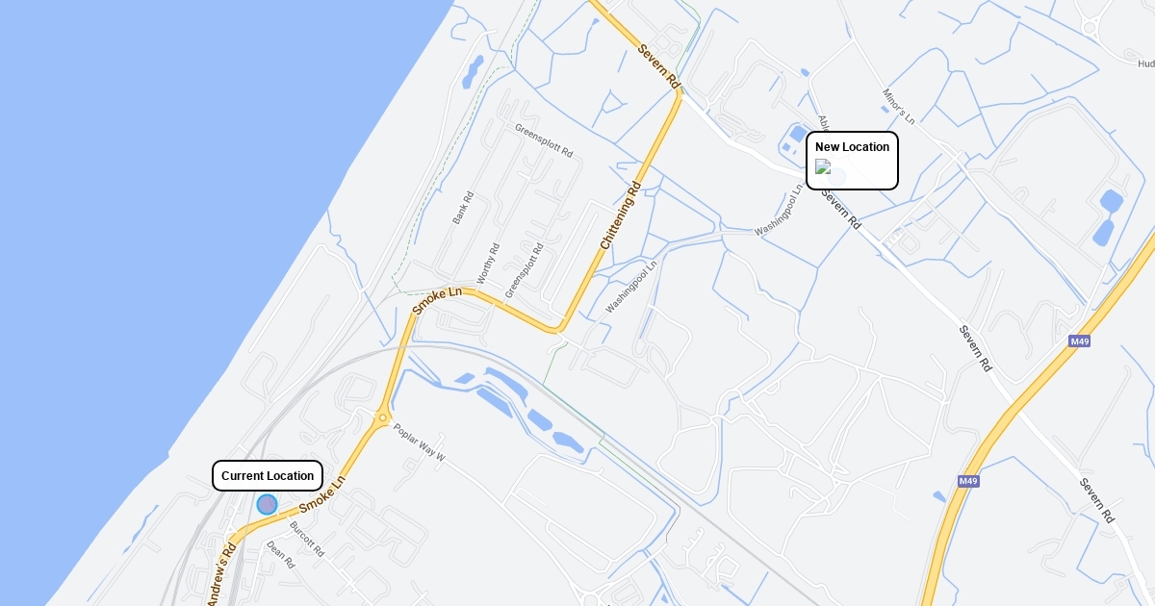Image resolution: width=1155 pixels, height=606 pixels.
Task: Click the horizontal Greensplott Rd label
Action: point(544,140)
